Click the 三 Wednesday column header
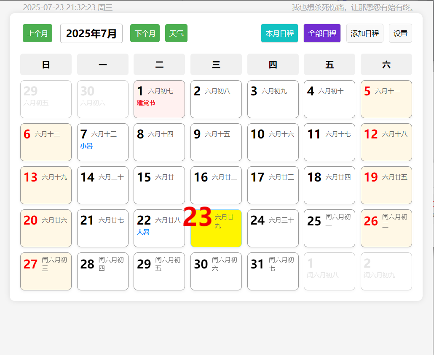 216,64
